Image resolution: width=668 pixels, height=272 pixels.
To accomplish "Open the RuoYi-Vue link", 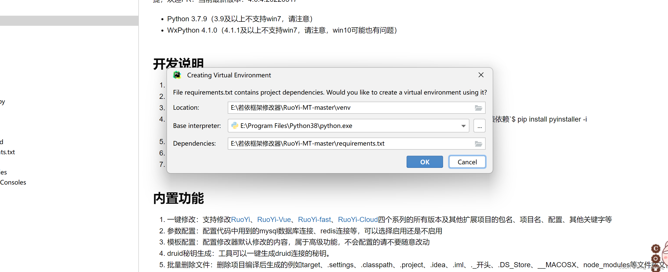I will pyautogui.click(x=274, y=219).
